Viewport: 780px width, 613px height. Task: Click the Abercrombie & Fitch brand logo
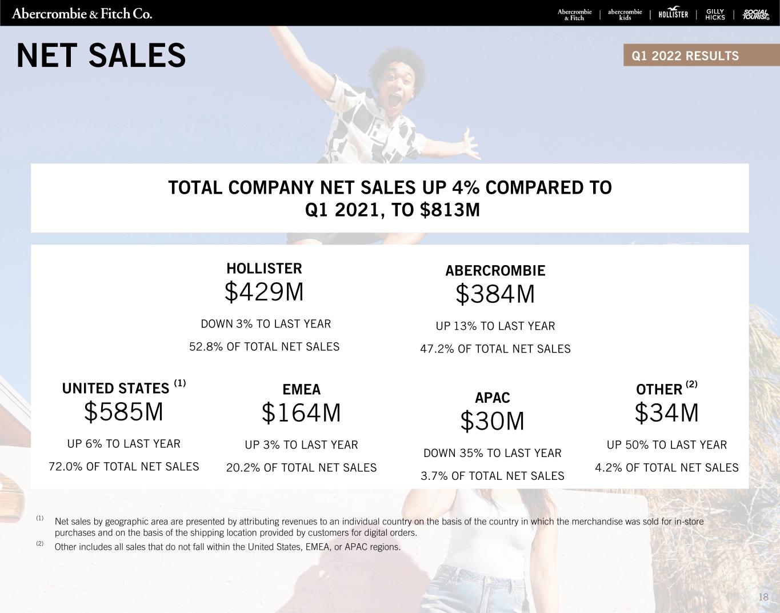tap(574, 15)
